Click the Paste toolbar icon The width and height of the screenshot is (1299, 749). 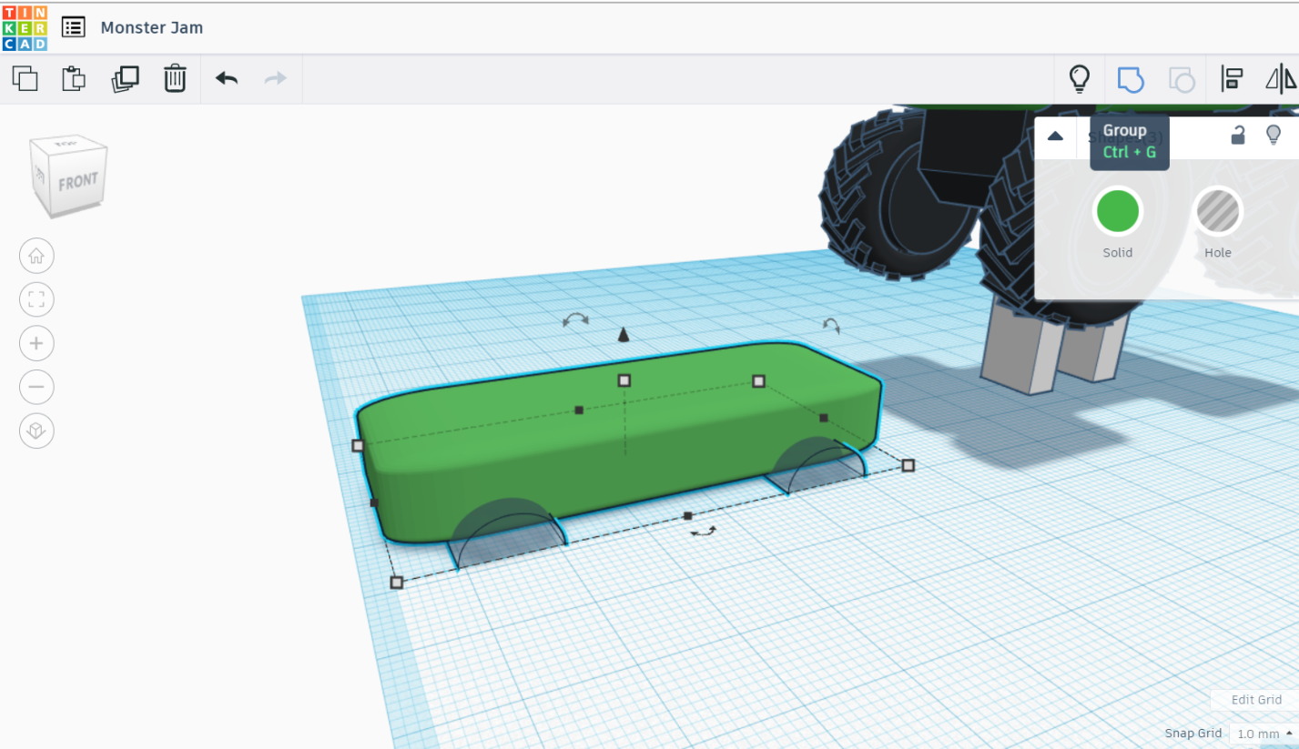click(74, 78)
